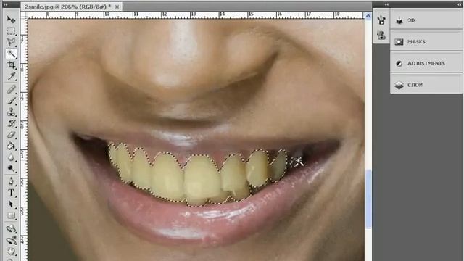
Task: Switch to the 2smile.jpg document tab
Action: (x=67, y=7)
